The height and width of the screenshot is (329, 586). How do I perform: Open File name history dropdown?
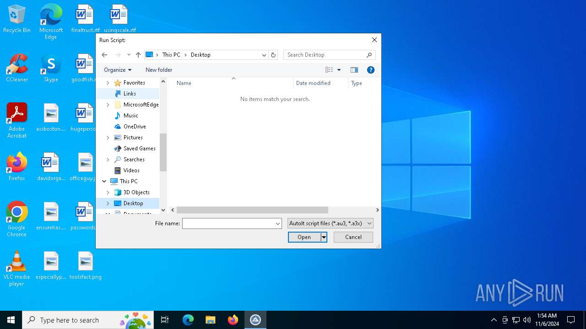pyautogui.click(x=277, y=223)
